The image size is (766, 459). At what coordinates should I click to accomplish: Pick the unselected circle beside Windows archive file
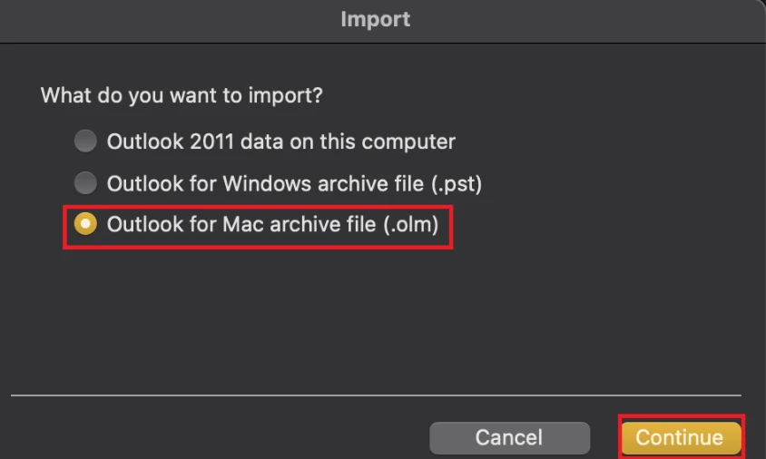coord(85,183)
